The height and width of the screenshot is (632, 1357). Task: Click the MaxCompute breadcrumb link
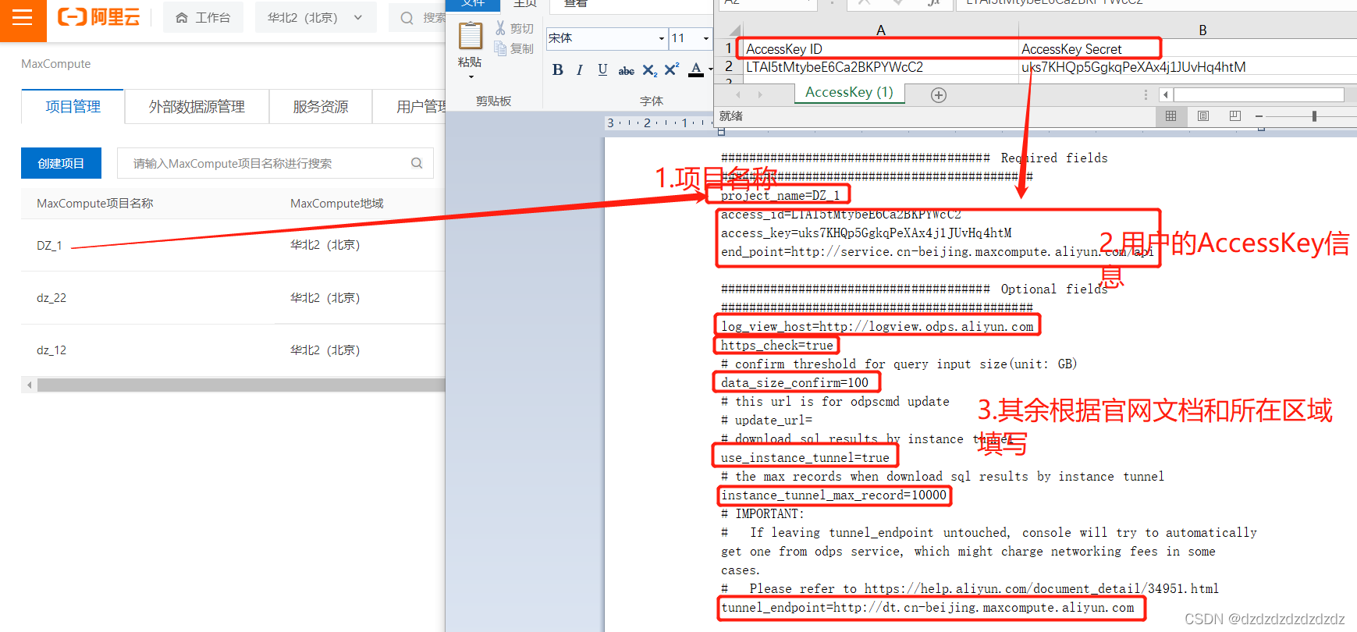[x=55, y=64]
